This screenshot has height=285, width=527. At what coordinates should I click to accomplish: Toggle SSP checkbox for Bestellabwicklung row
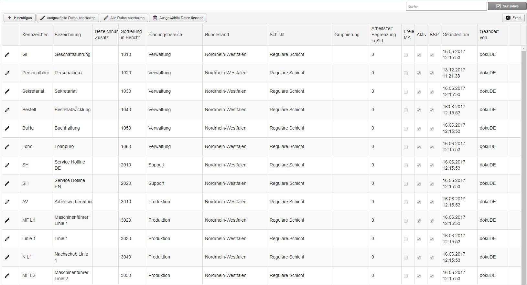pos(432,110)
